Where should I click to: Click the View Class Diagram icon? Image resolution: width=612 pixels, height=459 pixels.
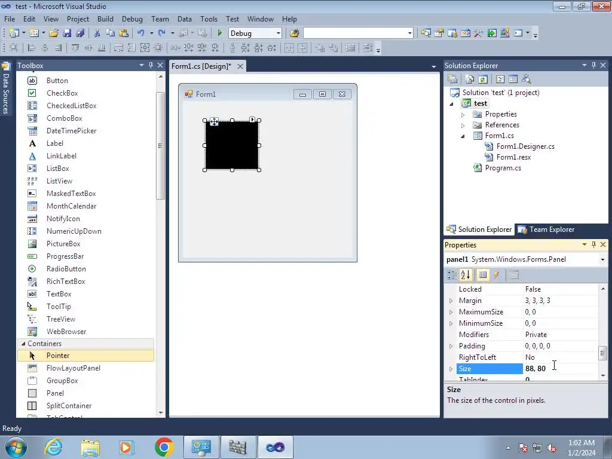tap(526, 79)
